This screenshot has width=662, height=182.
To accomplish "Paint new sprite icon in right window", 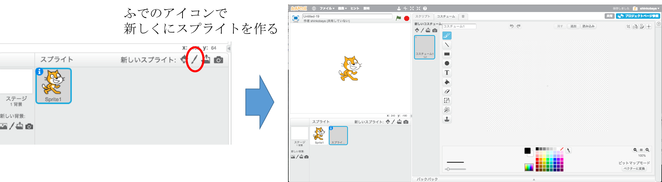I will point(393,122).
